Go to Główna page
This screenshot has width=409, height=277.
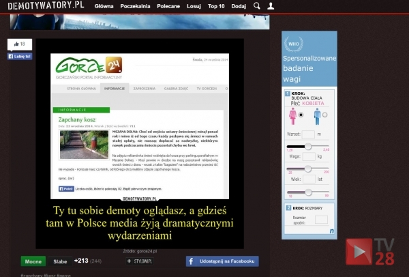point(104,6)
